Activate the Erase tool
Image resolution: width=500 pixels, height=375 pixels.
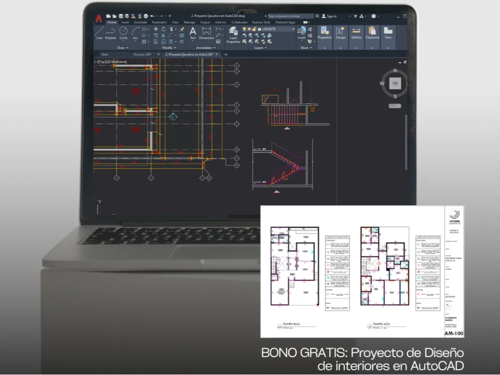click(182, 29)
